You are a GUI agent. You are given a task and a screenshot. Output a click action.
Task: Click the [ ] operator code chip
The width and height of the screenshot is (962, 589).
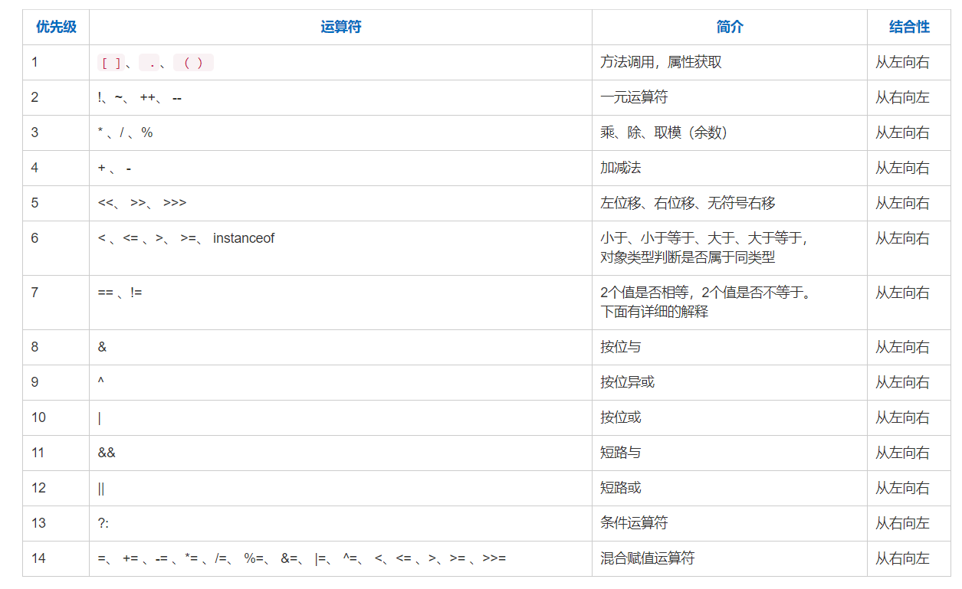(111, 63)
